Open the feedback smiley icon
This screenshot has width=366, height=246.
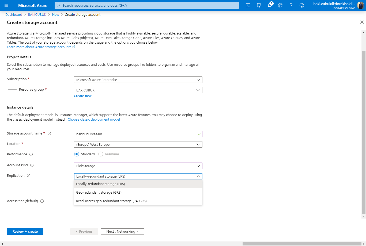[302, 5]
